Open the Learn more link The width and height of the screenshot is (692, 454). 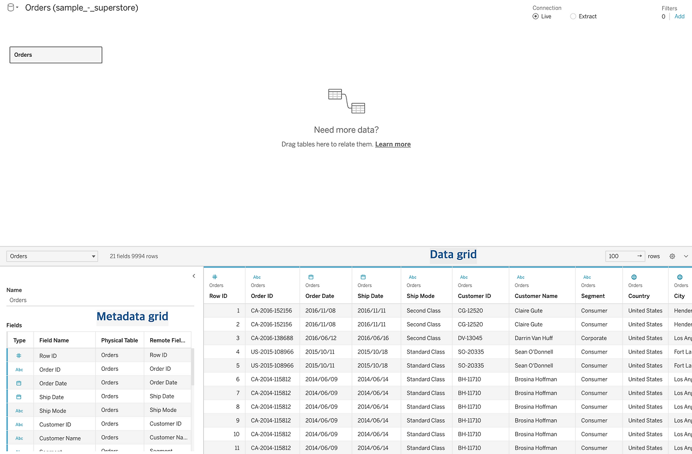(393, 144)
